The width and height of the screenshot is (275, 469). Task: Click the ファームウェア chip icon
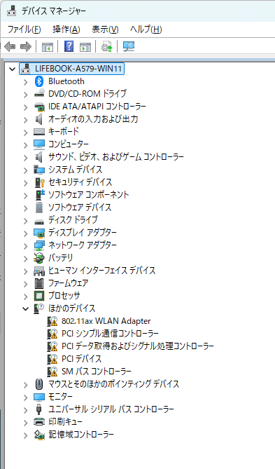pyautogui.click(x=38, y=283)
